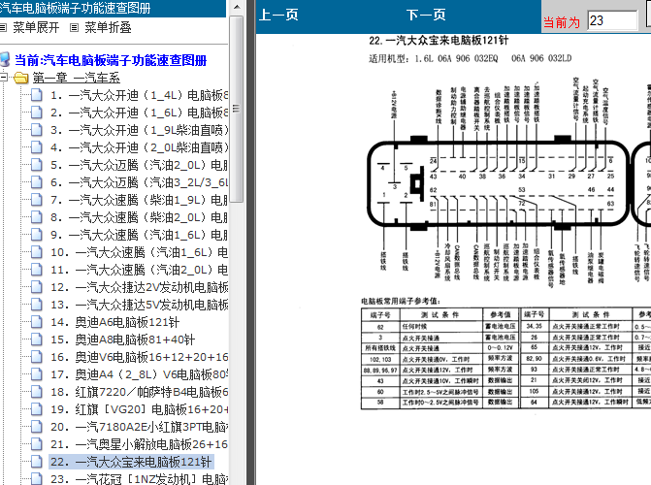
Task: Click the page icon beside item 16 奥迪V6电脑板
Action: [37, 357]
